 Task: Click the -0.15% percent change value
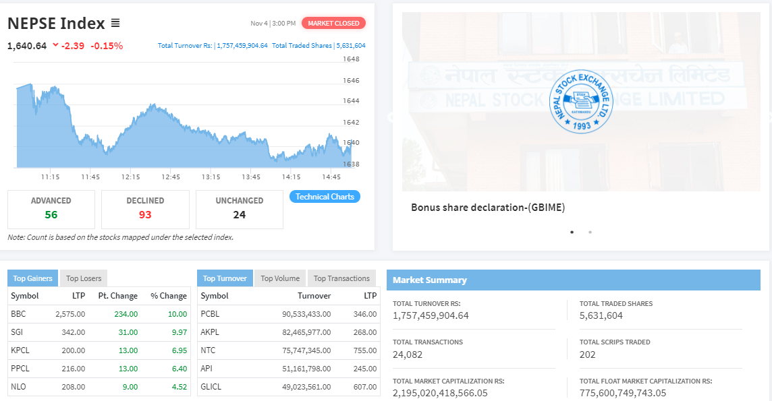point(107,46)
